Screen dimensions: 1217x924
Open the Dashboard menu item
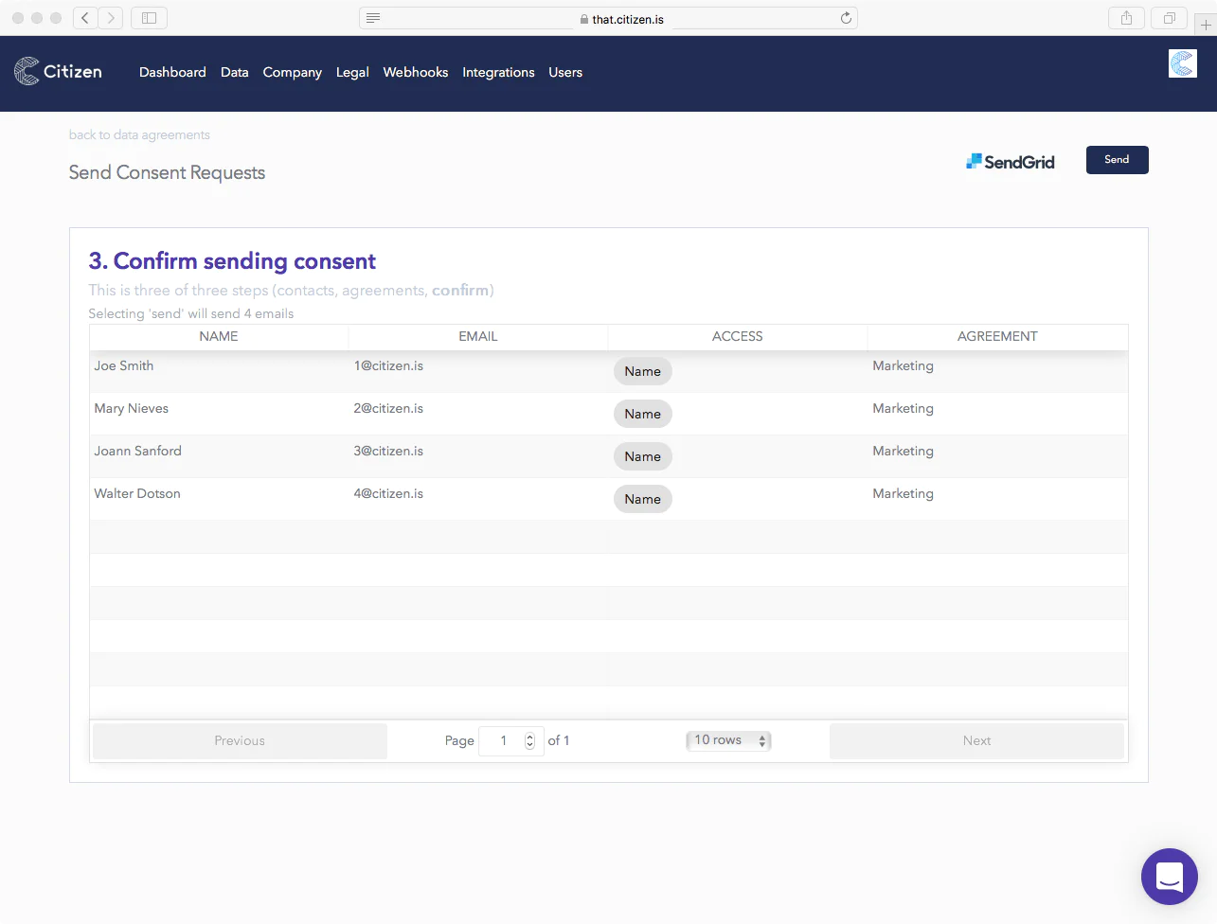(172, 73)
